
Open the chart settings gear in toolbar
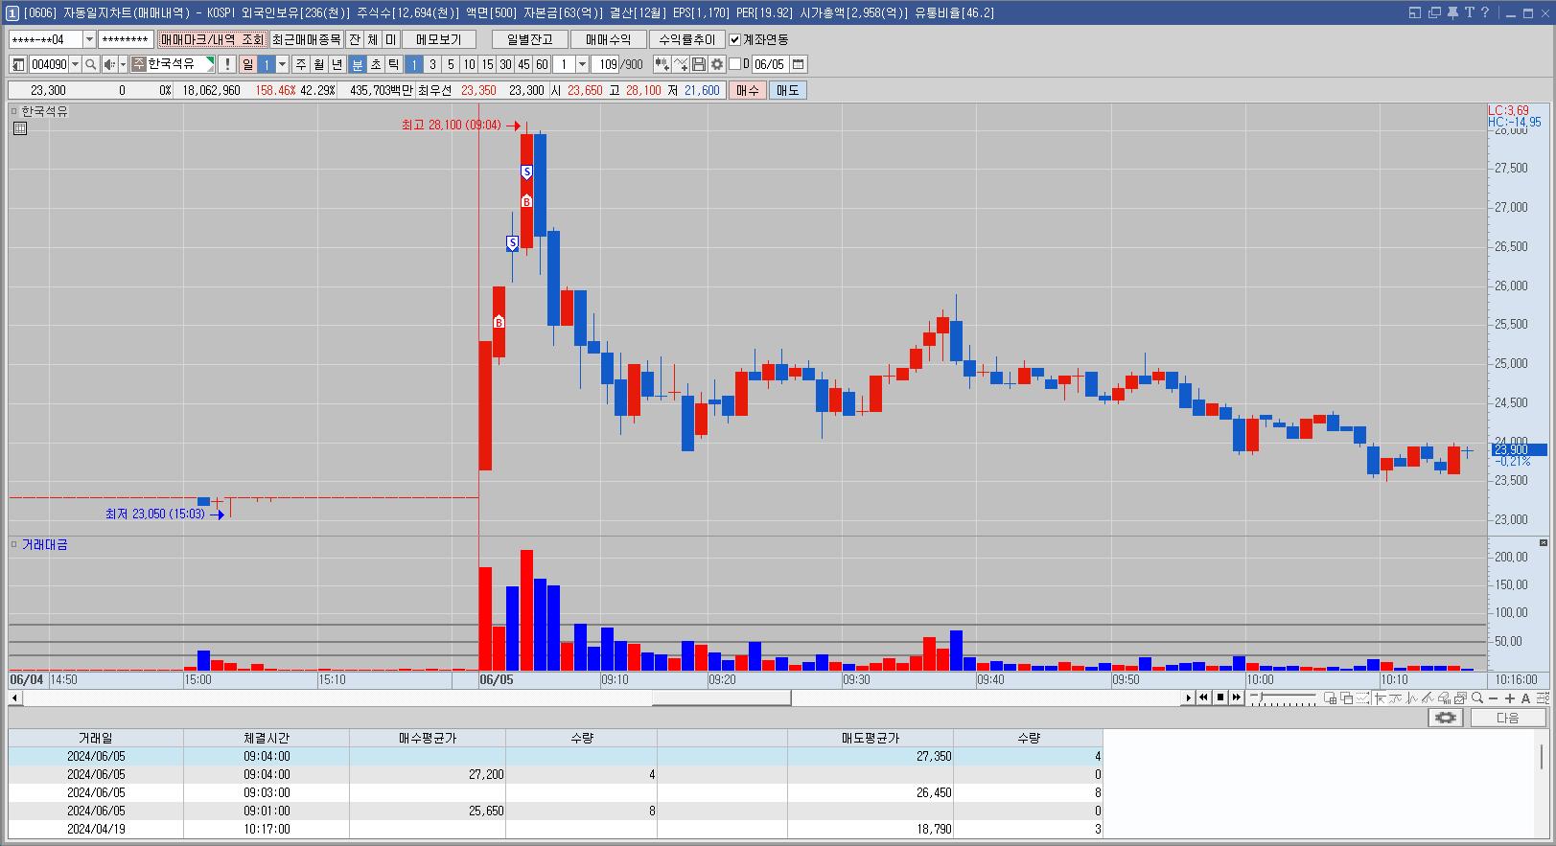pos(717,64)
